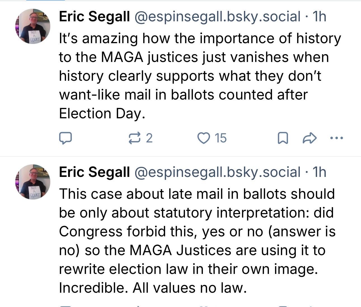
Task: Like the post about mail in ballots history
Action: [203, 138]
